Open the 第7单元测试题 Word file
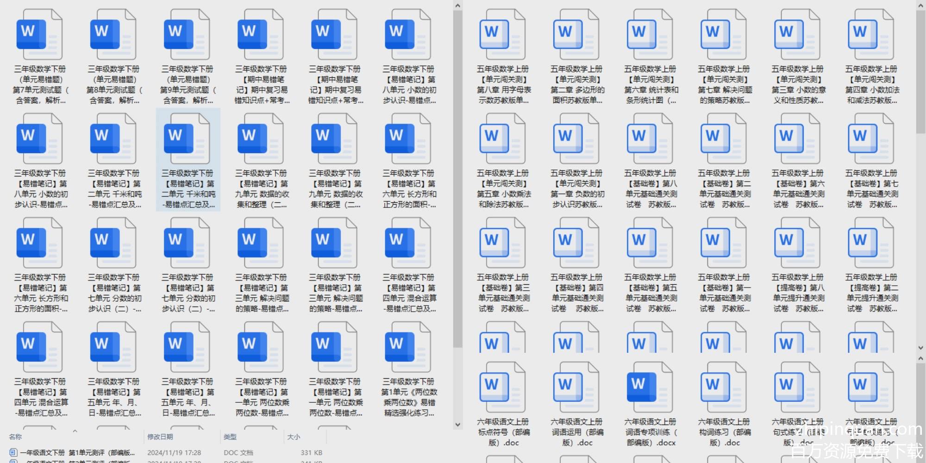This screenshot has width=926, height=463. pos(40,57)
